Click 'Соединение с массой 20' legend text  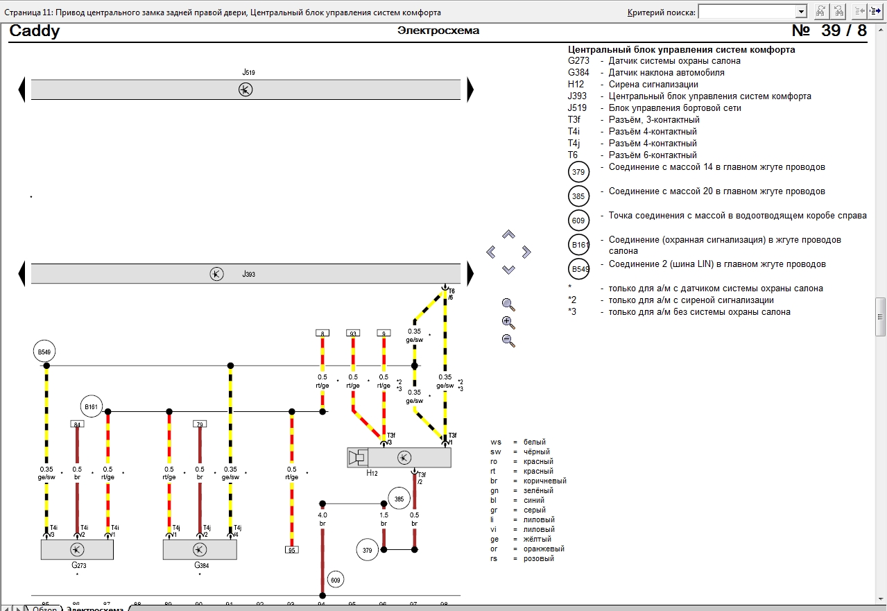click(717, 191)
